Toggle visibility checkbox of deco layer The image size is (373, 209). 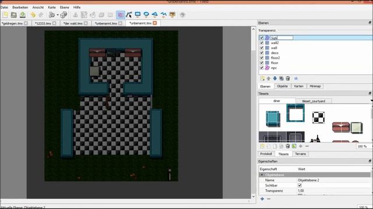coord(262,53)
